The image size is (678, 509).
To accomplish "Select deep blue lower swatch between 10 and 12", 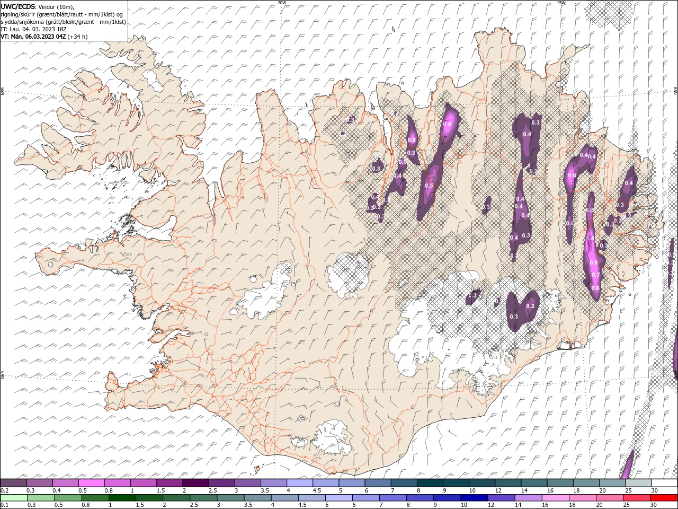I will [x=474, y=498].
